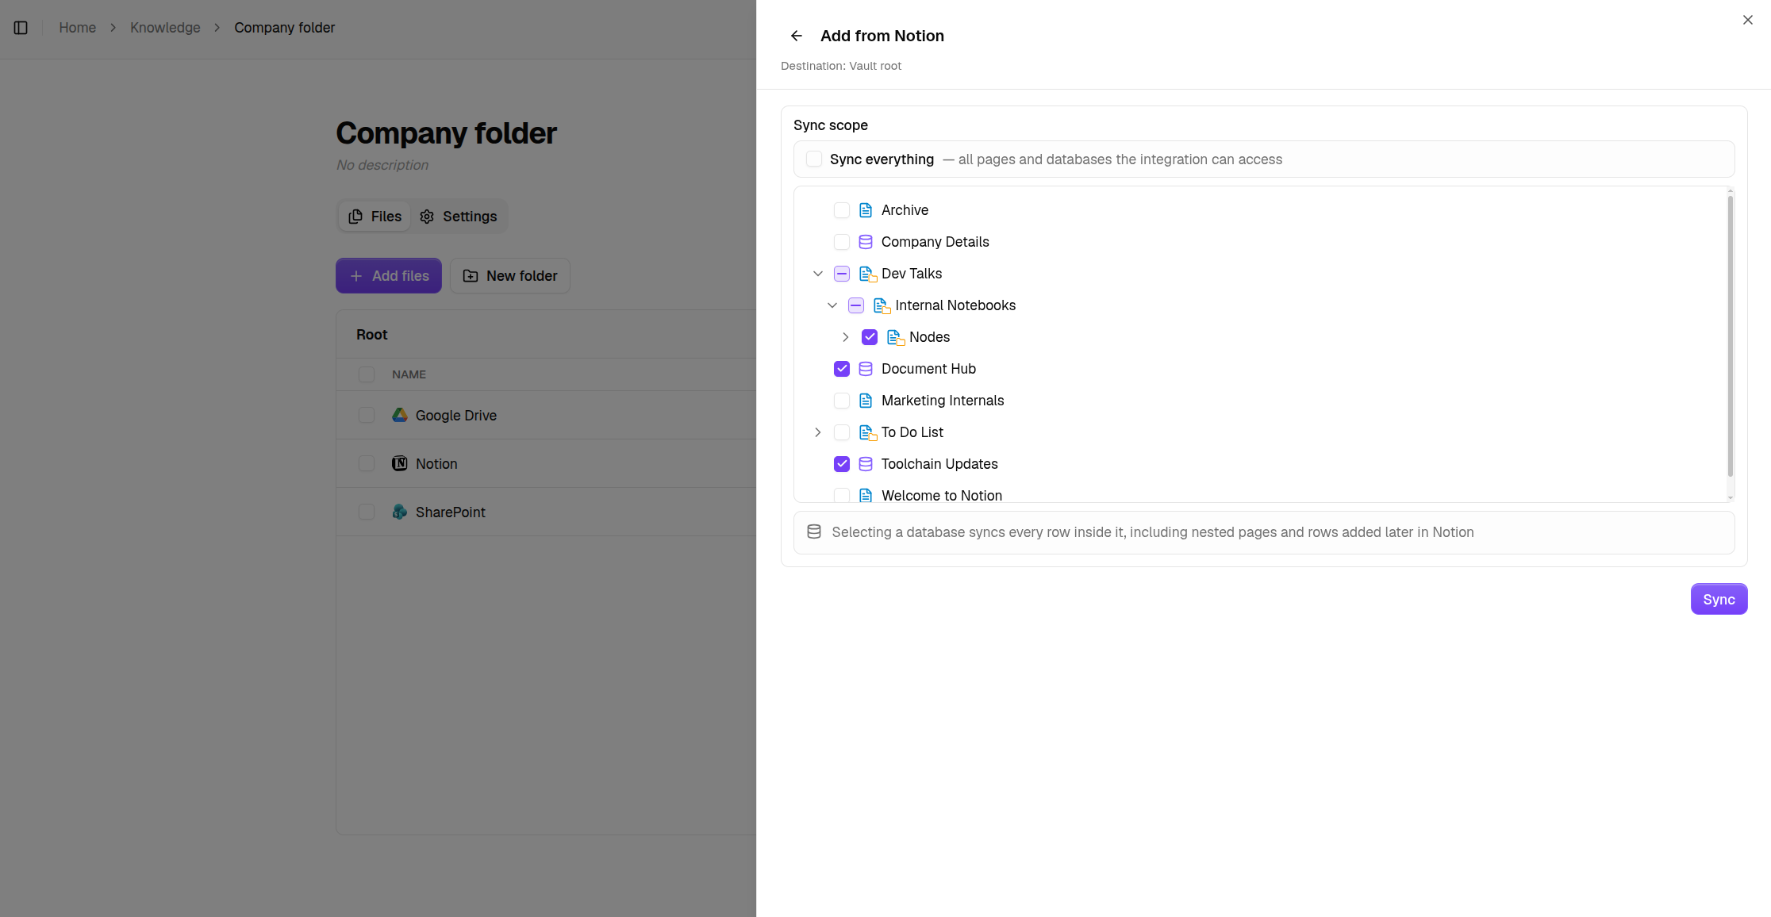
Task: Click the Welcome to Notion page icon
Action: coord(866,495)
